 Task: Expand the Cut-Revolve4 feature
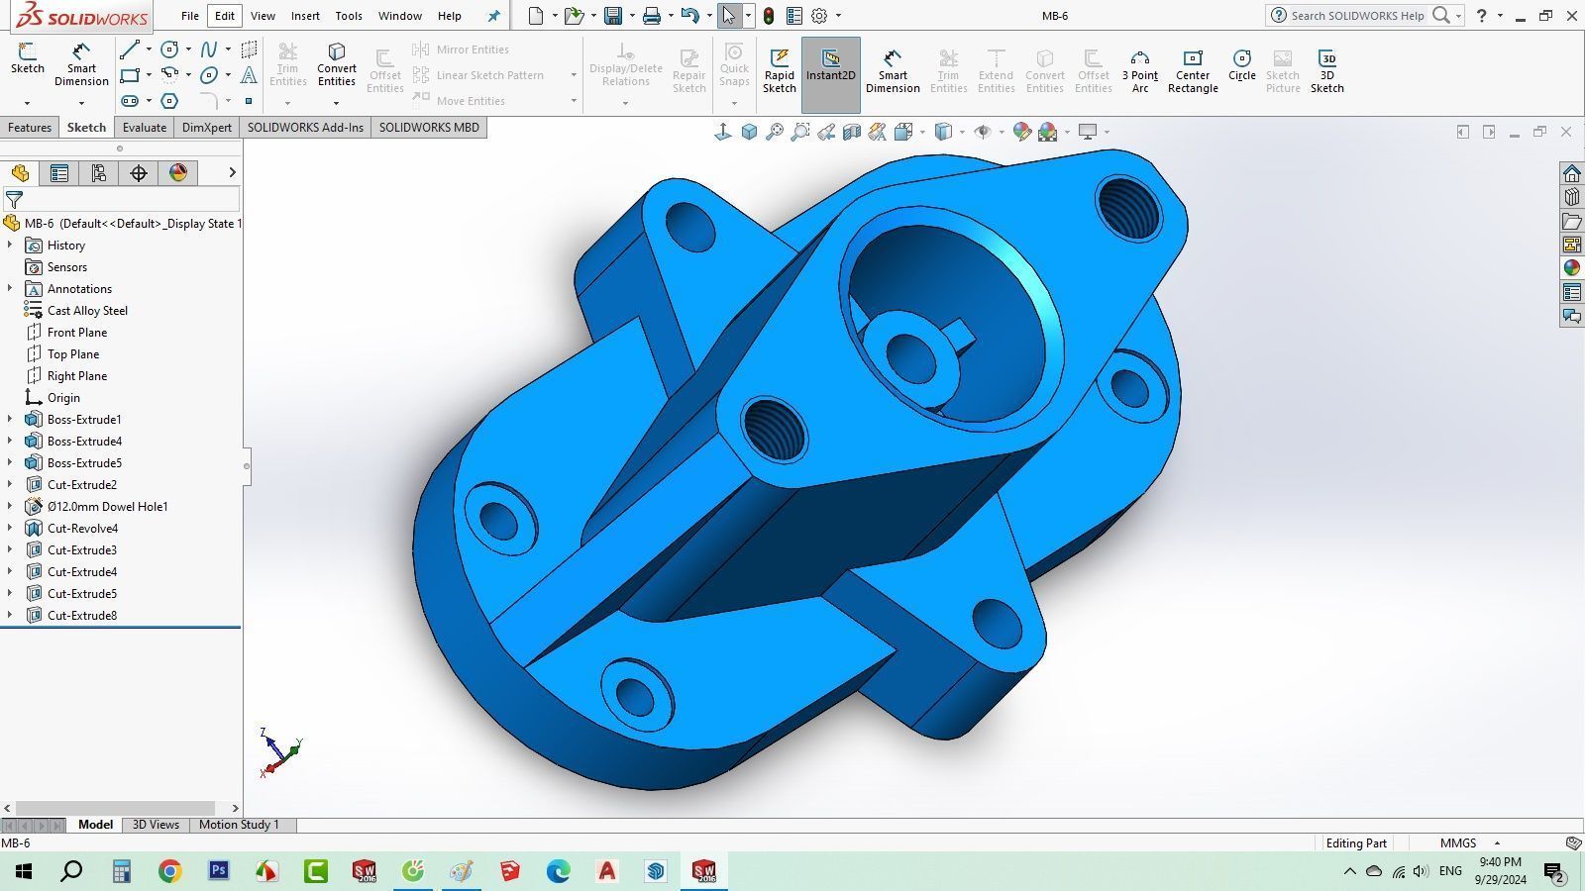[10, 528]
